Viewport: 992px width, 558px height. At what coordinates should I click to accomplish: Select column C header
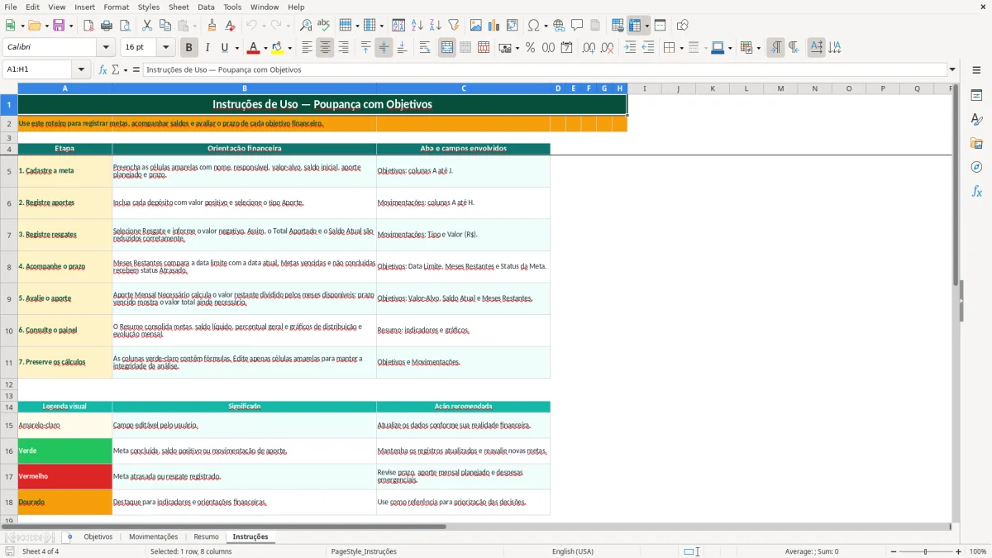click(x=463, y=88)
